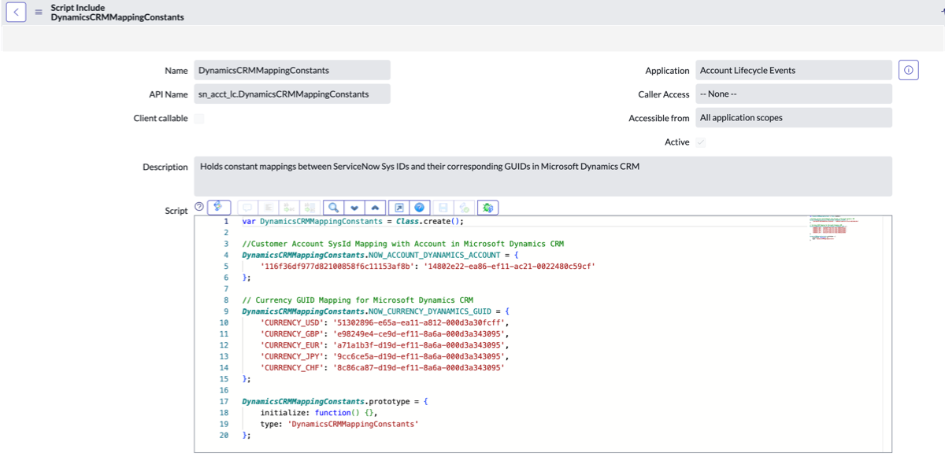Place cursor on 'CURRENCY_JPY' line
The image size is (945, 464).
coord(385,356)
